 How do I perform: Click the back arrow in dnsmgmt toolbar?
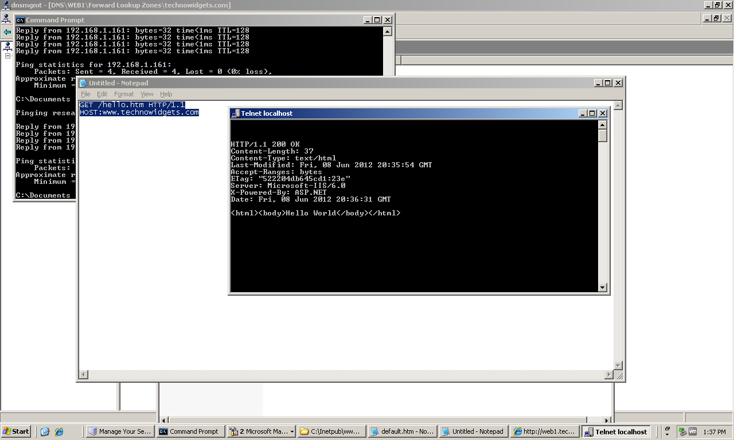7,32
